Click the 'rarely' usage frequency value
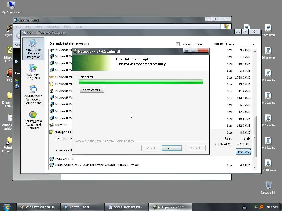 pyautogui.click(x=246, y=138)
